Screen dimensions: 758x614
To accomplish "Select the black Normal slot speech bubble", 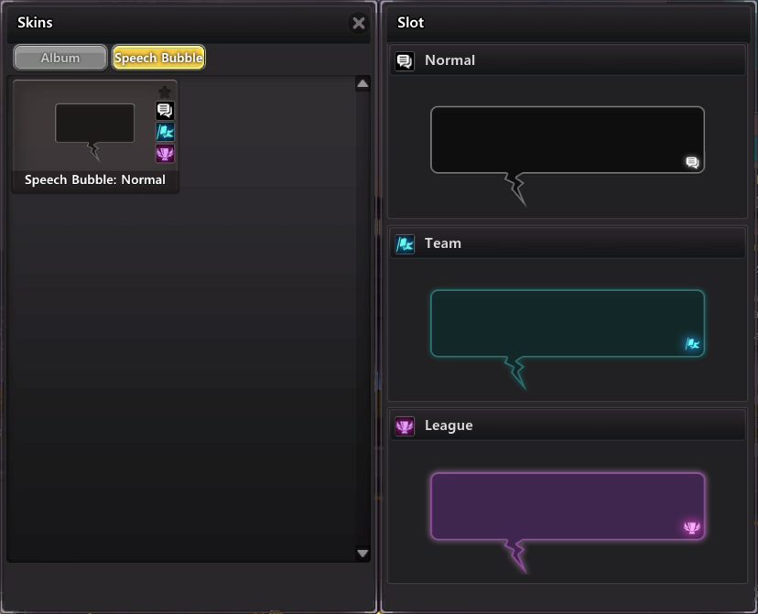I will (x=567, y=139).
